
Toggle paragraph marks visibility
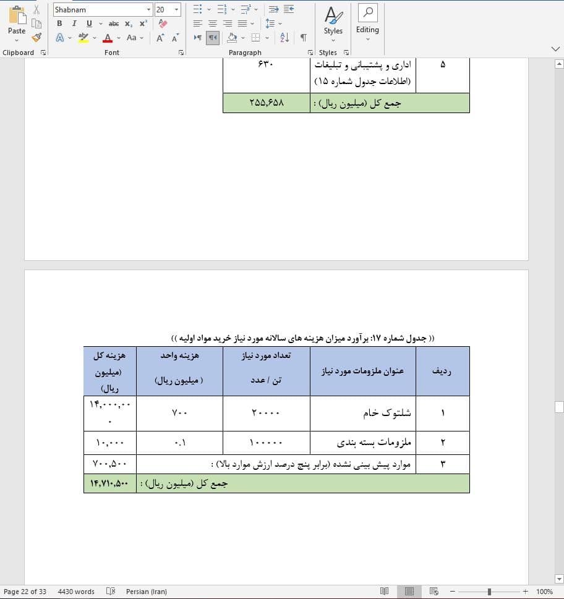click(x=302, y=38)
